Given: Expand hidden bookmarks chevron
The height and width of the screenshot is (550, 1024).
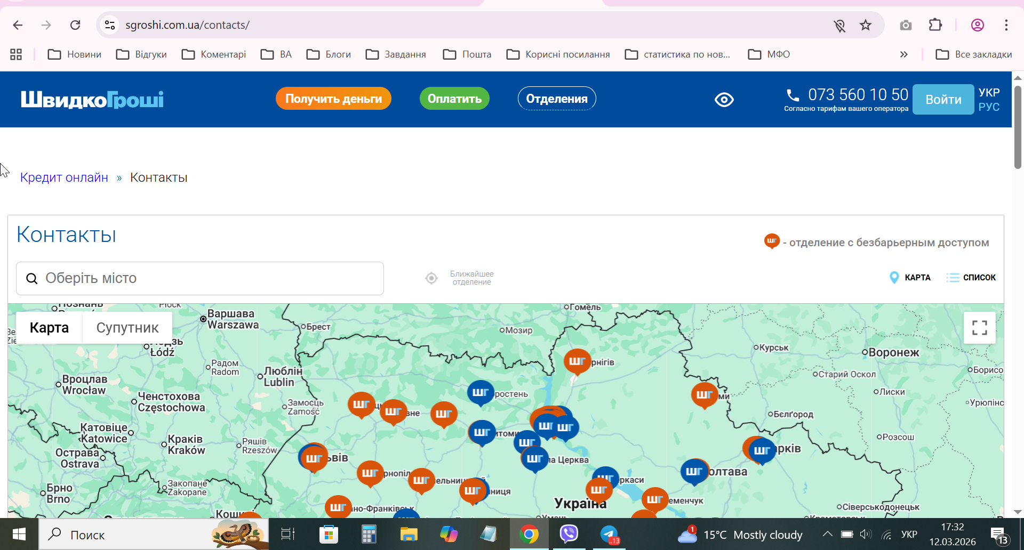Looking at the screenshot, I should coord(903,54).
